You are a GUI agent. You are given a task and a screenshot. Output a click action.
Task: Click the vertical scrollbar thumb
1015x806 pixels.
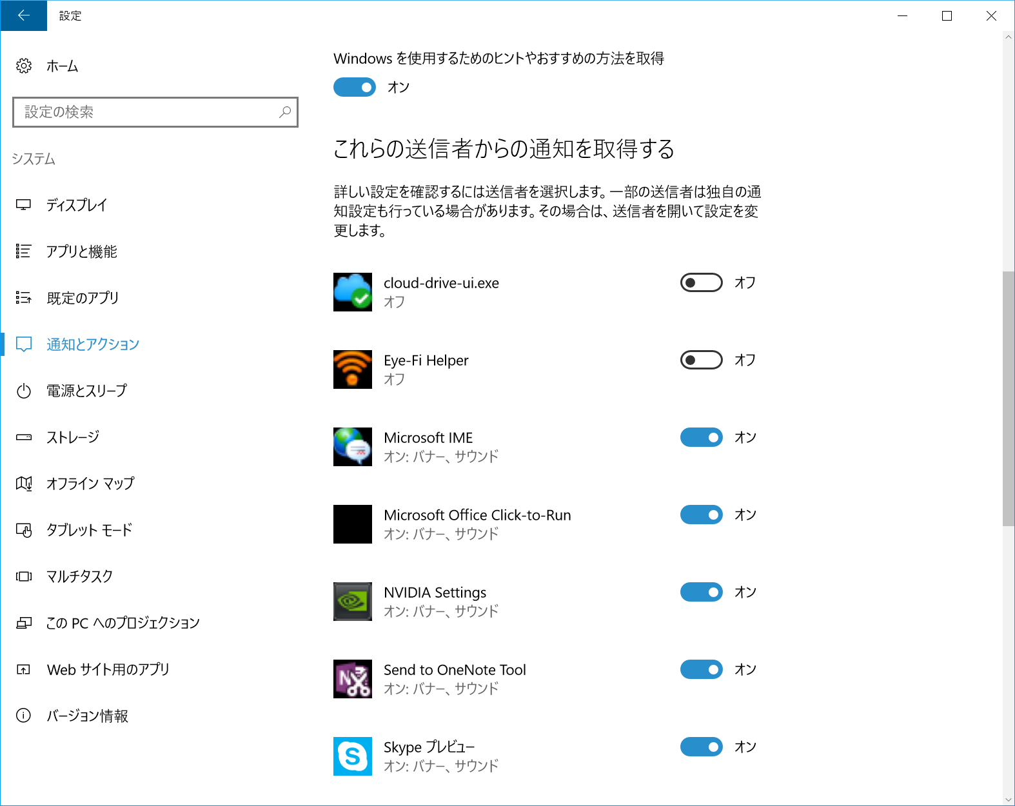pyautogui.click(x=1009, y=398)
